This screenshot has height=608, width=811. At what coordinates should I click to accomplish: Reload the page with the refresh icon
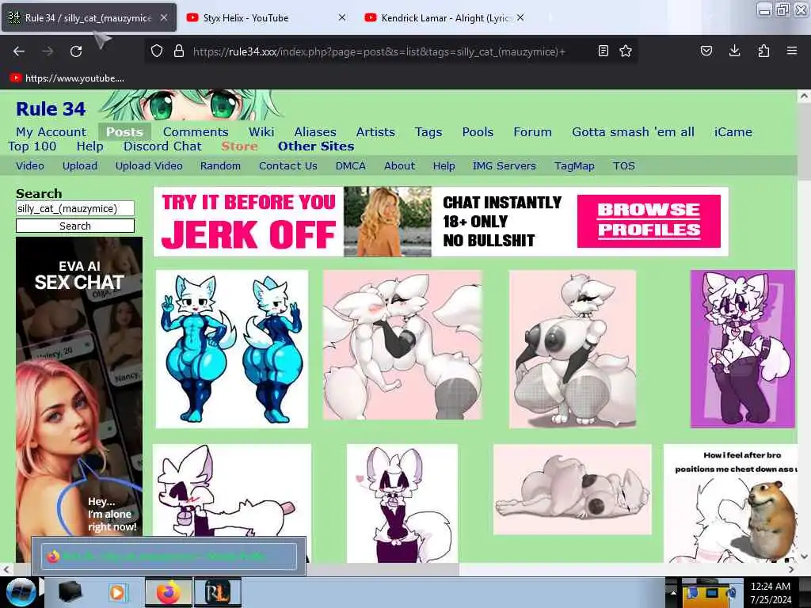click(76, 51)
